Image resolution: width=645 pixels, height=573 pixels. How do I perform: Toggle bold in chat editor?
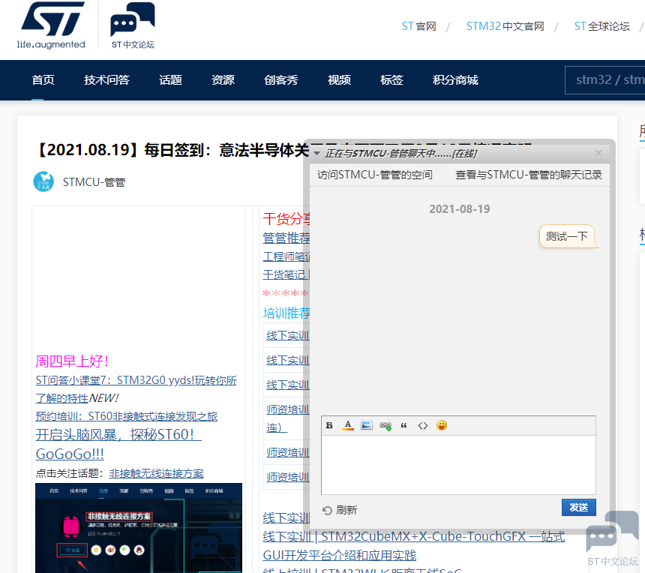tap(329, 425)
